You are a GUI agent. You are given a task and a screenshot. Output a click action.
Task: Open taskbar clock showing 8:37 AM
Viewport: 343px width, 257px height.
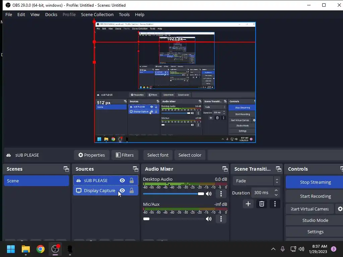(318, 249)
